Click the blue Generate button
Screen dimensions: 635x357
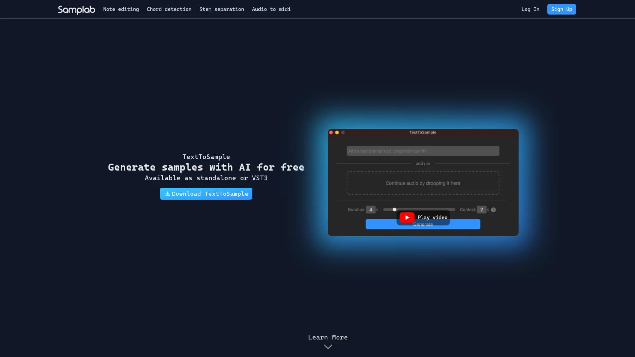click(x=423, y=224)
